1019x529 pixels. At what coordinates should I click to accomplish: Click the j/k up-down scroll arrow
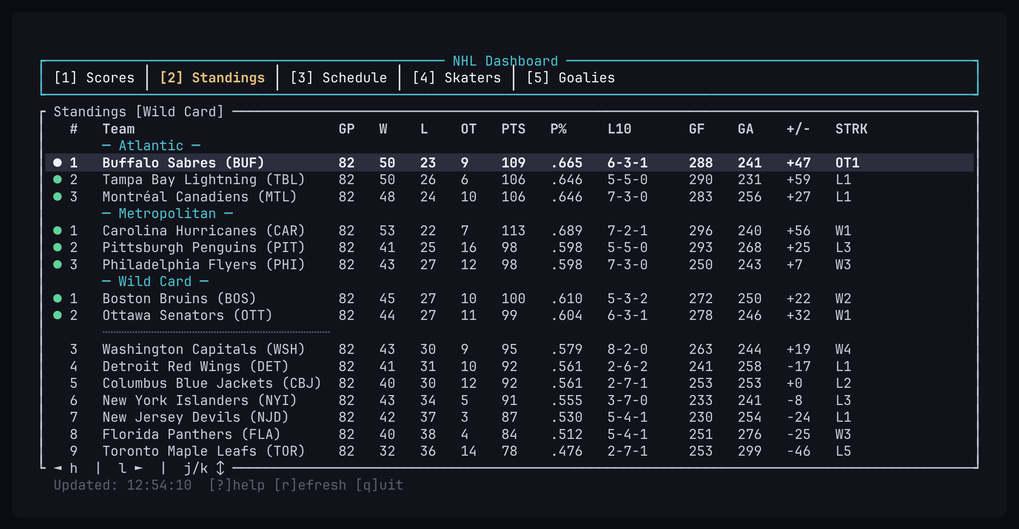pyautogui.click(x=220, y=468)
